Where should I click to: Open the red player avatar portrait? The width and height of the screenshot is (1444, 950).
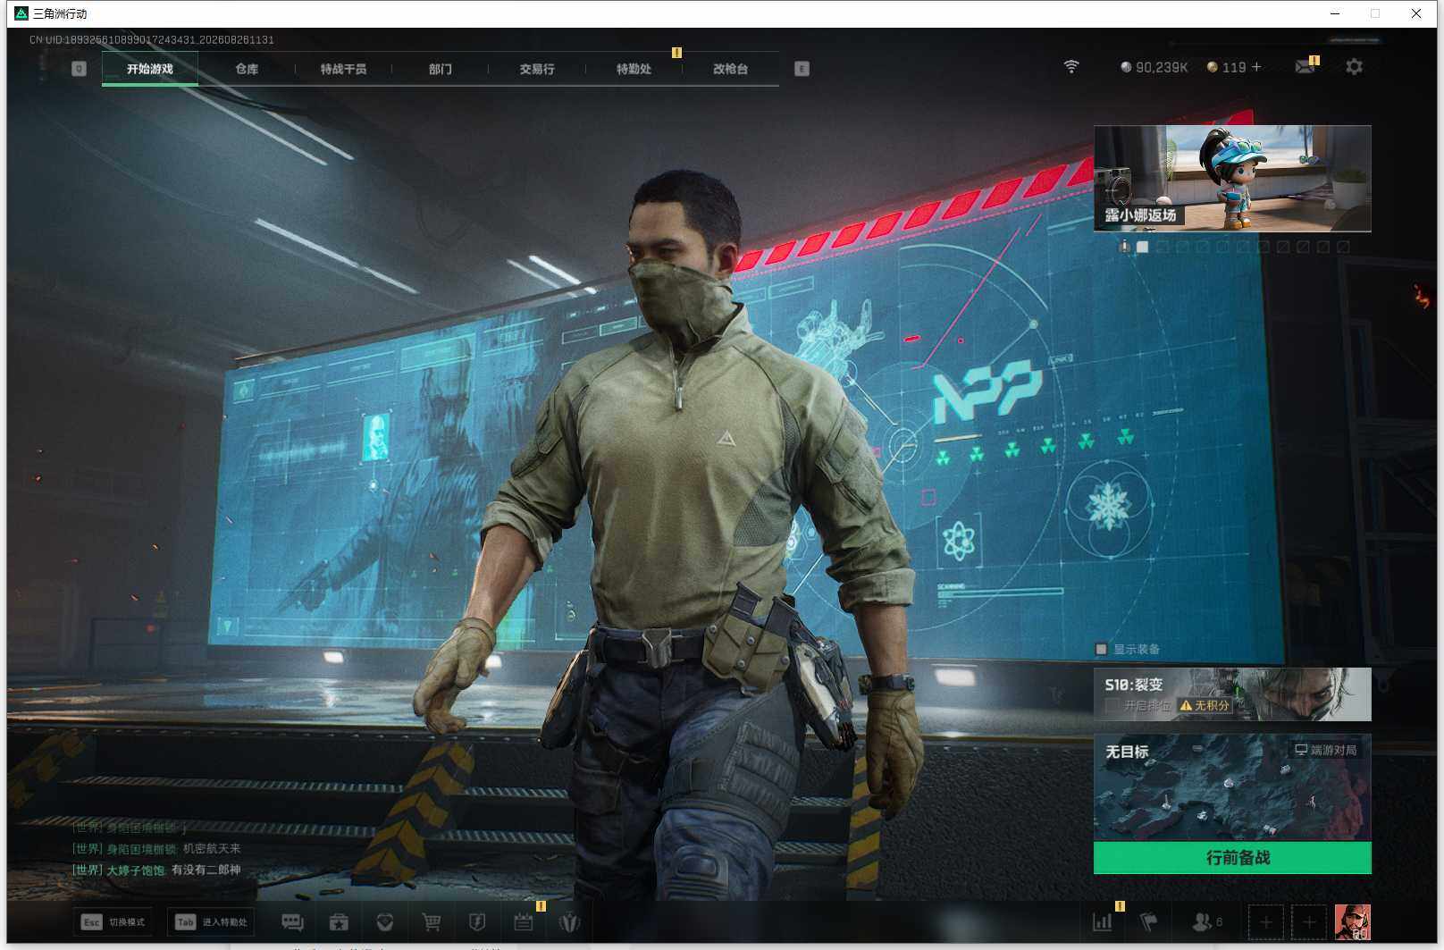1352,922
